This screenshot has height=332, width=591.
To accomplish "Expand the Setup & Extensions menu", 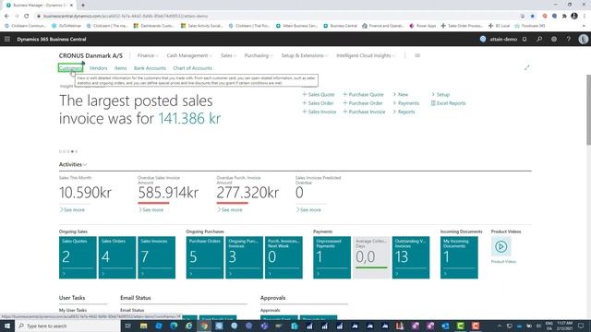I will (x=304, y=55).
